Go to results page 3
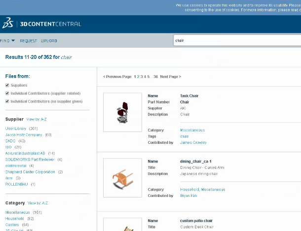The width and height of the screenshot is (301, 231). 142,77
